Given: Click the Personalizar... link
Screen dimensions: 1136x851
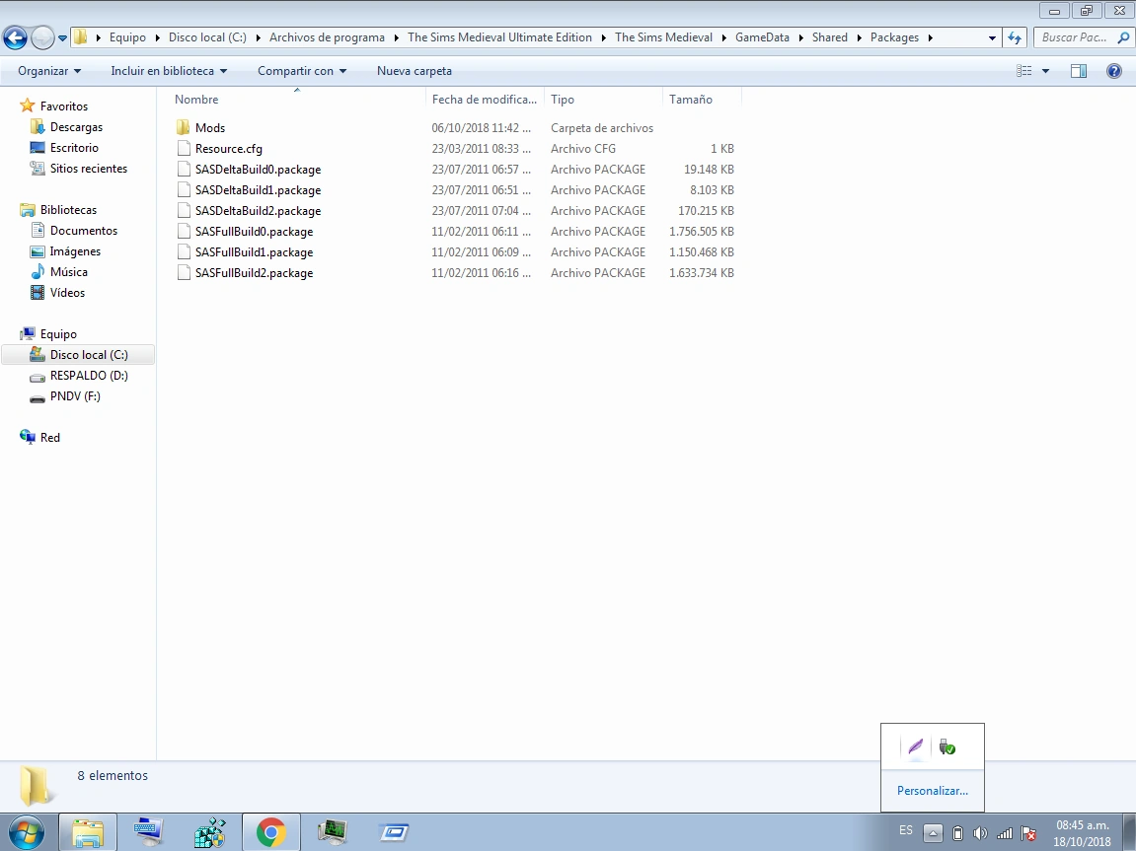Looking at the screenshot, I should click(932, 791).
